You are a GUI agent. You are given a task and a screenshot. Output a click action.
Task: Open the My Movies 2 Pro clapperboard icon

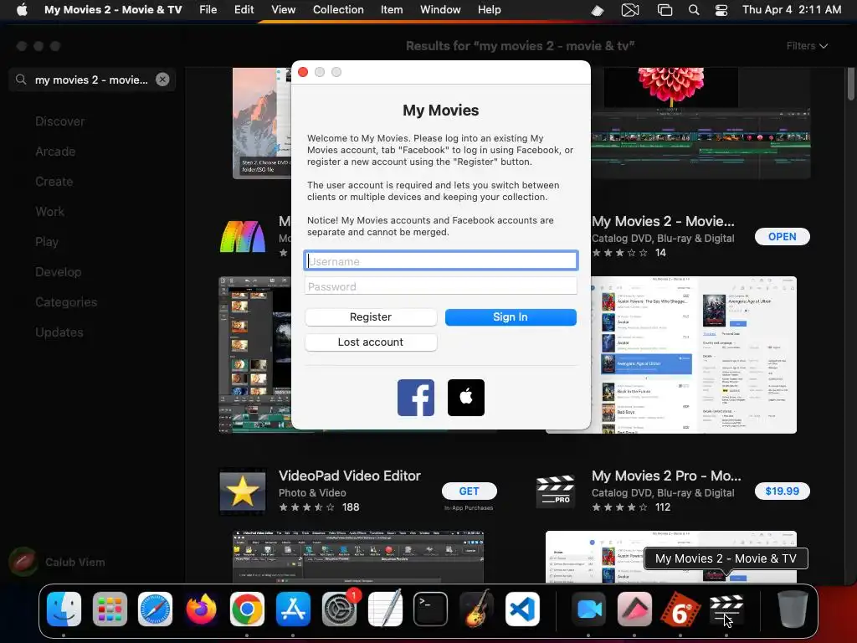(555, 491)
